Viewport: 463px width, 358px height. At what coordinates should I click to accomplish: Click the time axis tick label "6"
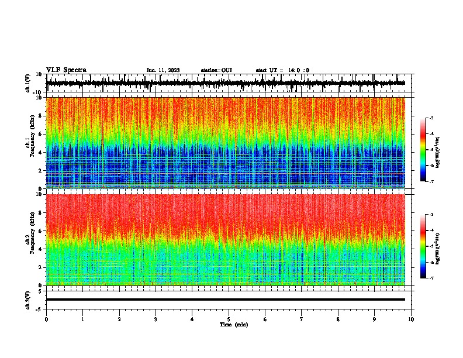point(265,319)
